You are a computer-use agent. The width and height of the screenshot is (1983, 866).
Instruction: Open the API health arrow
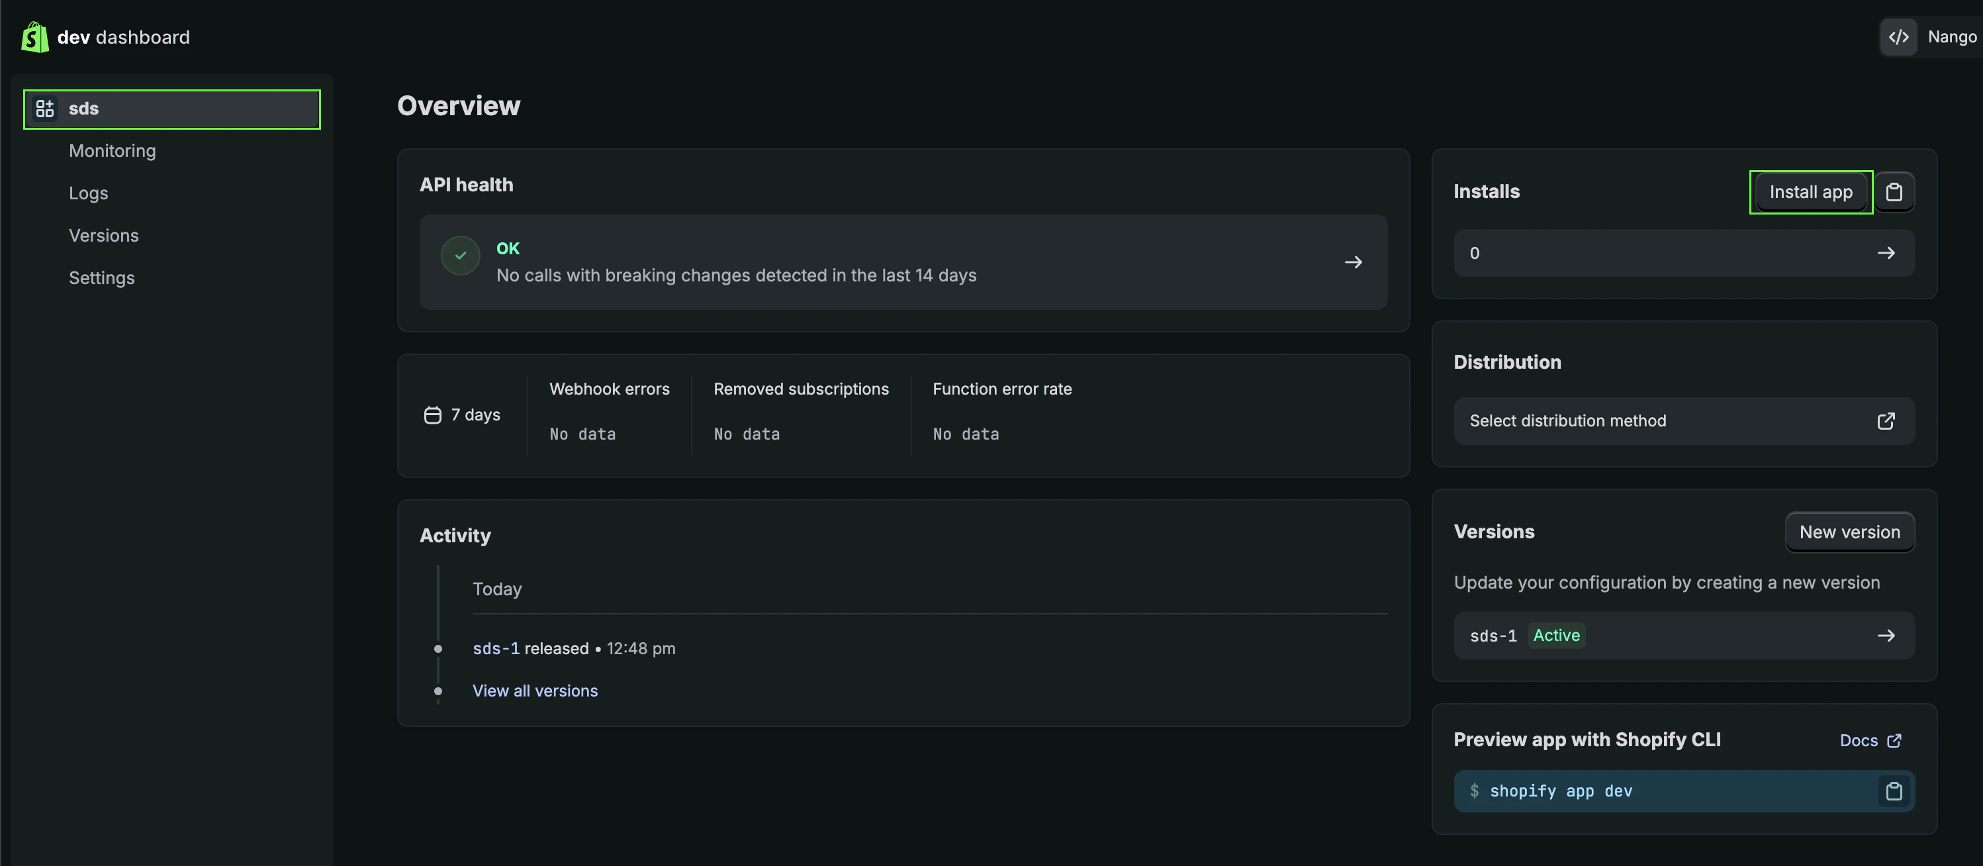point(1352,262)
